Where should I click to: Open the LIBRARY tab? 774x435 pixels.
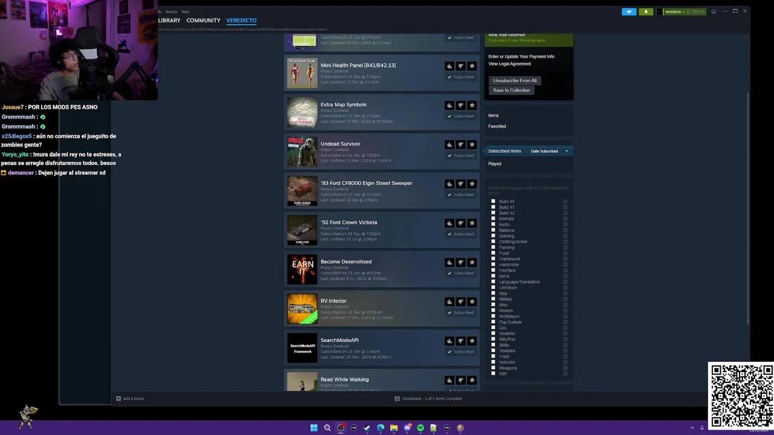[169, 21]
